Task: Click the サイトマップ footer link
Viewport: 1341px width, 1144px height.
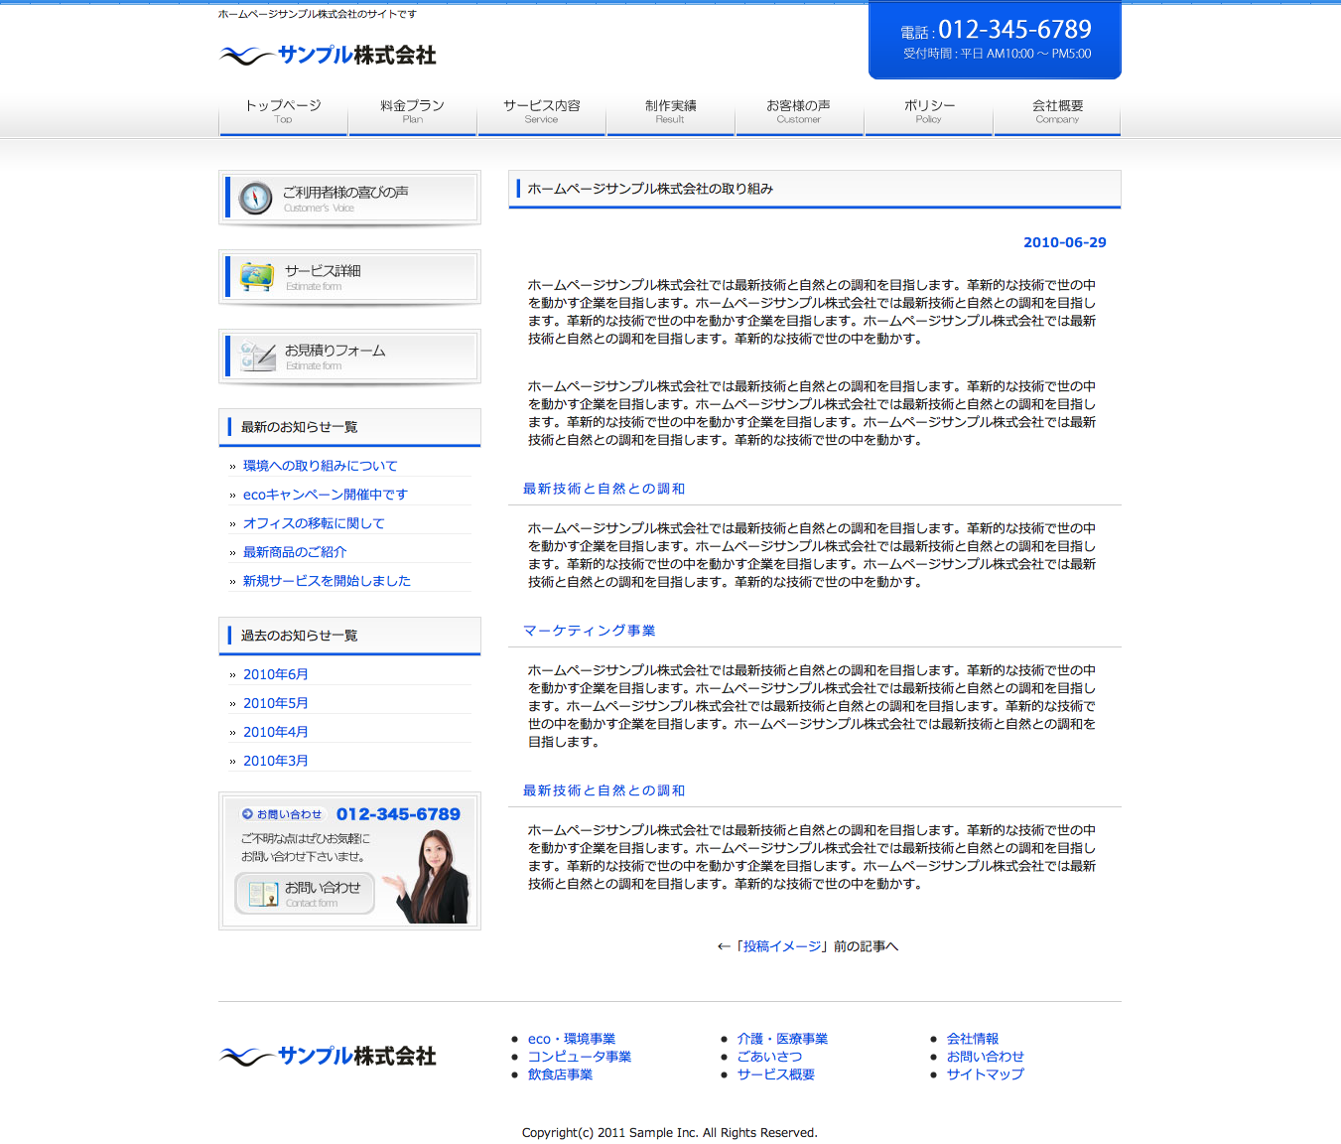Action: pyautogui.click(x=985, y=1074)
